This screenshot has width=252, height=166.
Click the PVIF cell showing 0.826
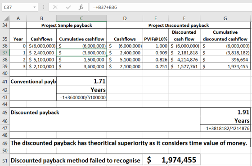click(x=156, y=60)
